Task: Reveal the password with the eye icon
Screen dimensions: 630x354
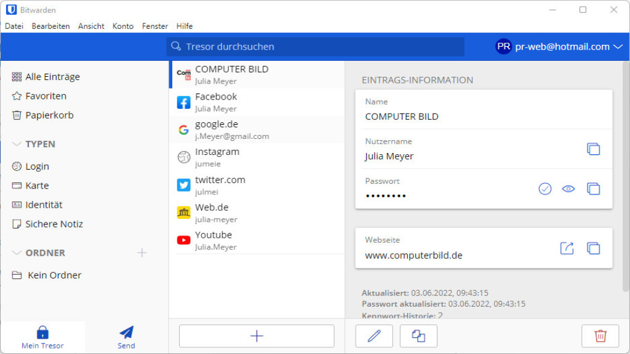Action: tap(568, 189)
